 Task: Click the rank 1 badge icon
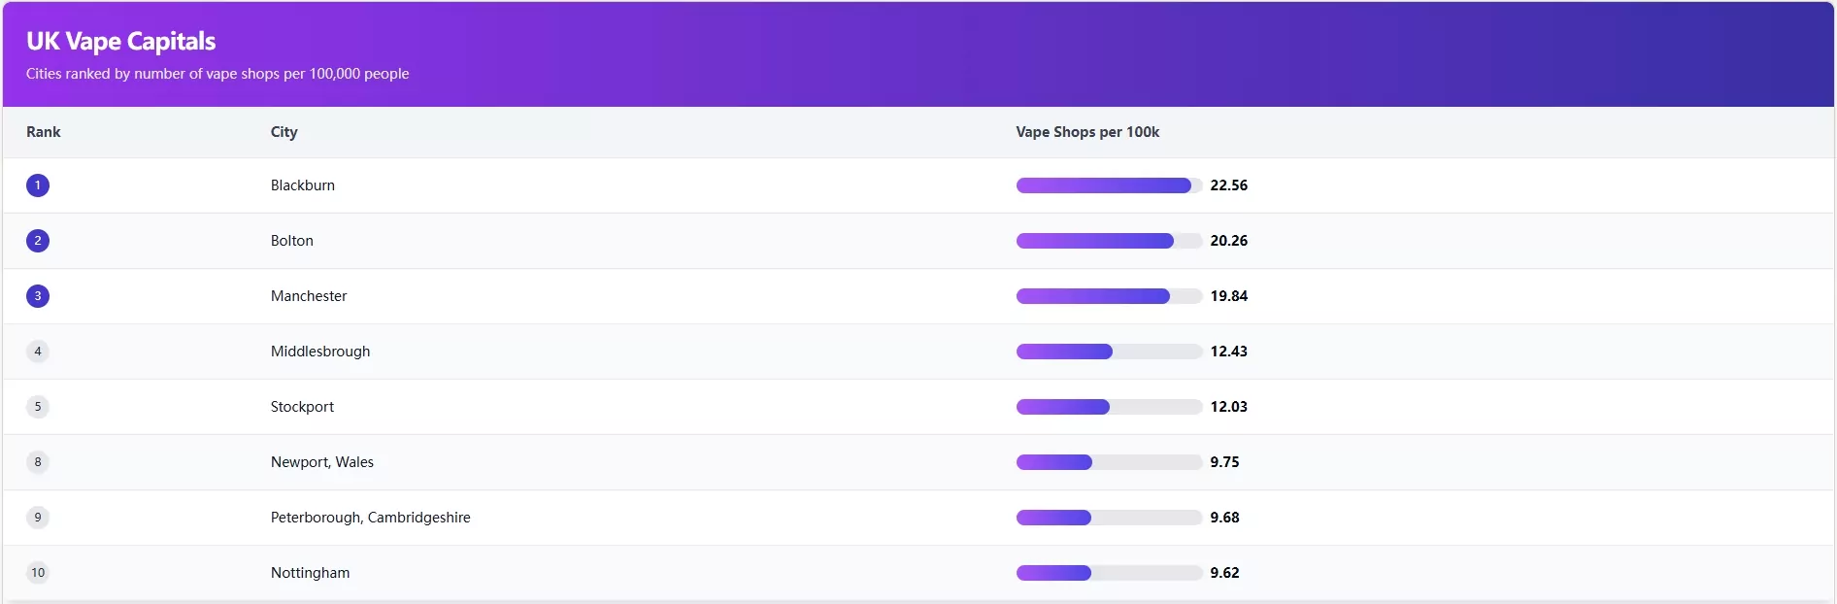tap(38, 185)
